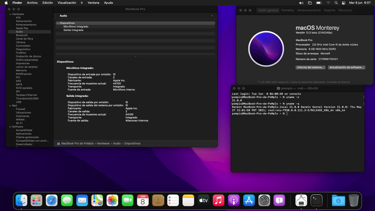375x211 pixels.
Task: Select Cámara in the sidebar
Action: click(21, 42)
